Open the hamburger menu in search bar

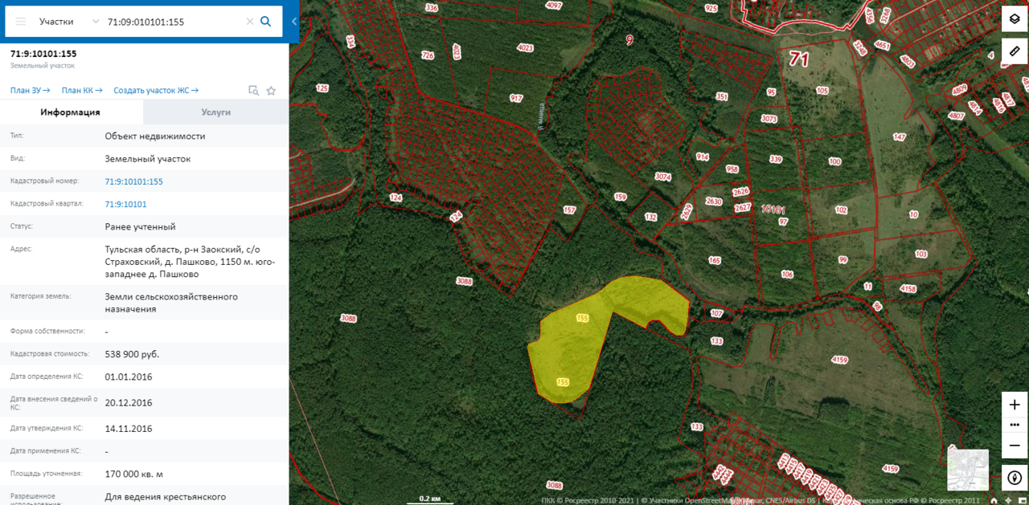pos(21,22)
